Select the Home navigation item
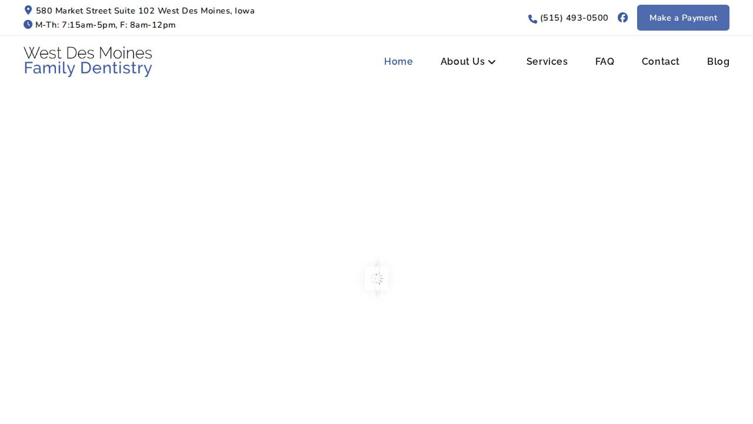 pyautogui.click(x=398, y=61)
